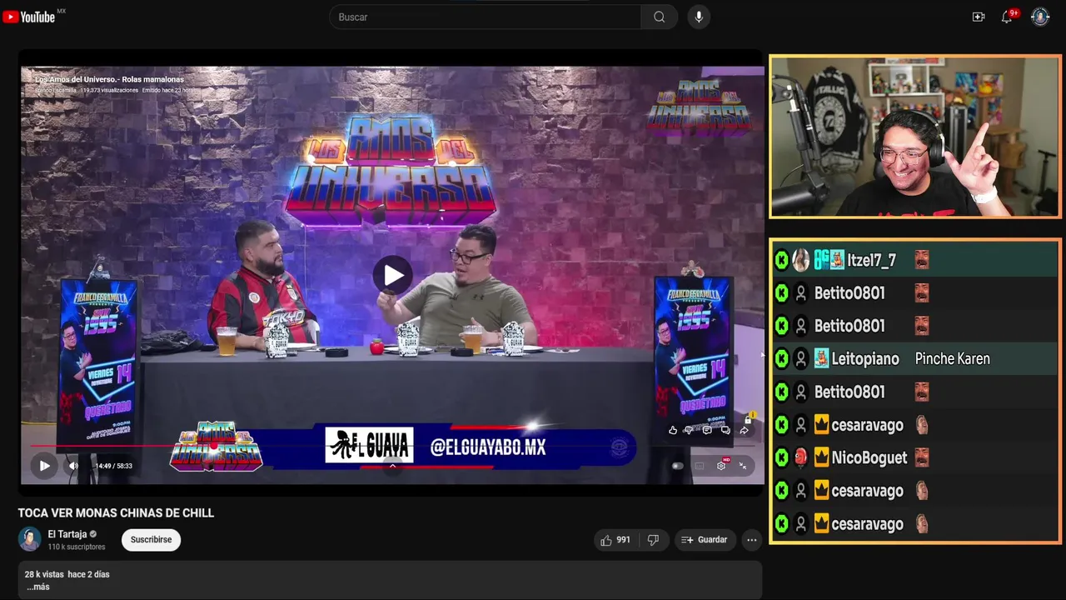Click the search magnifier button
Screen dimensions: 1066x600
point(659,17)
